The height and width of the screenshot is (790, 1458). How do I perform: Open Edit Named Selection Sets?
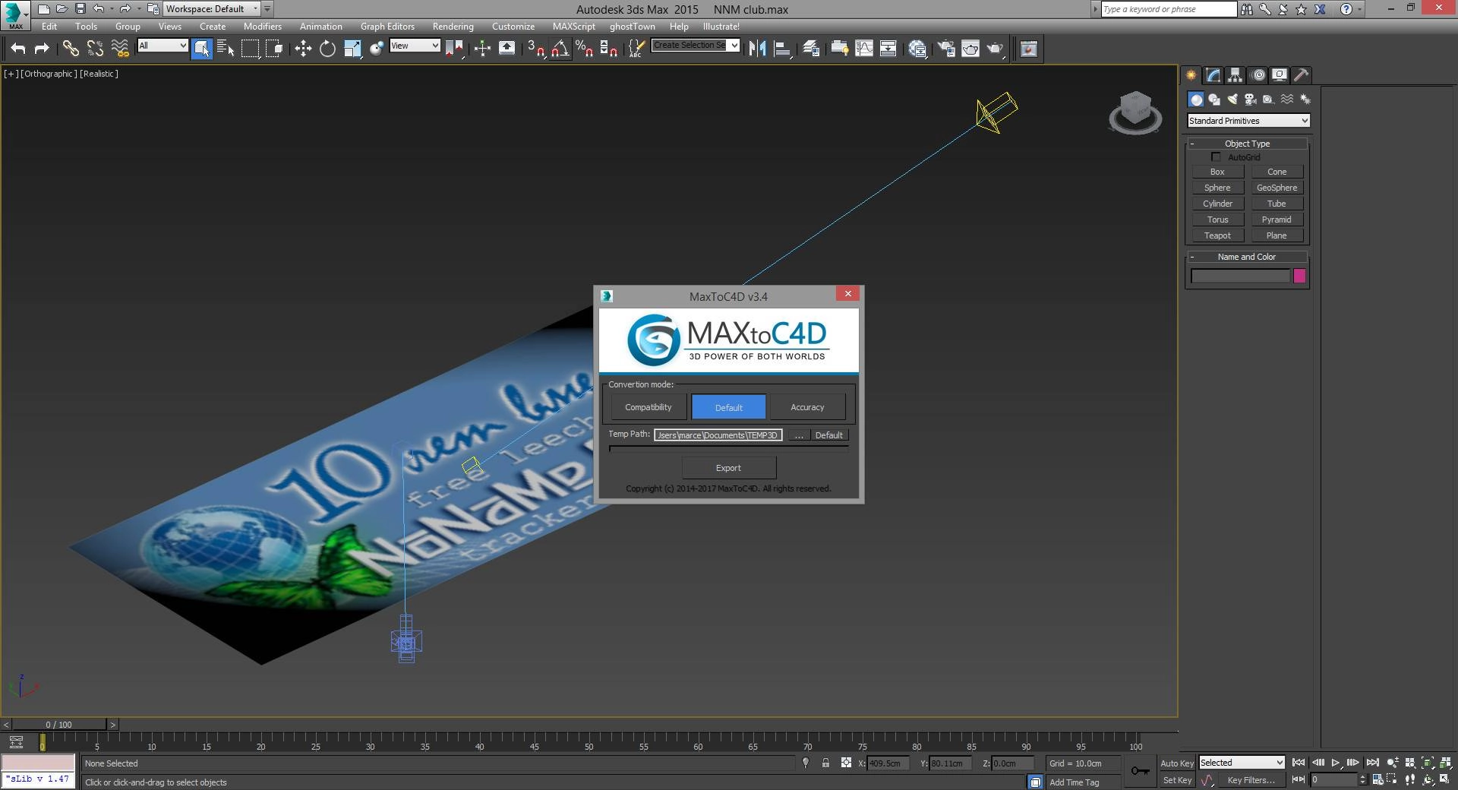[x=636, y=49]
